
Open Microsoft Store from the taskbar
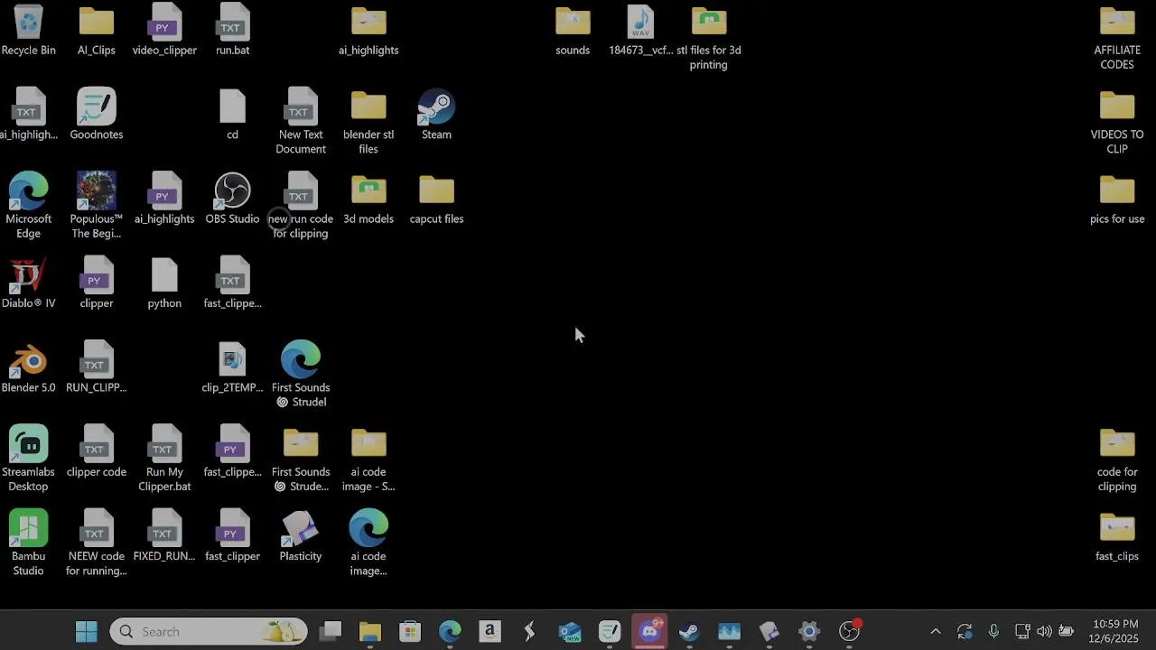pos(410,632)
